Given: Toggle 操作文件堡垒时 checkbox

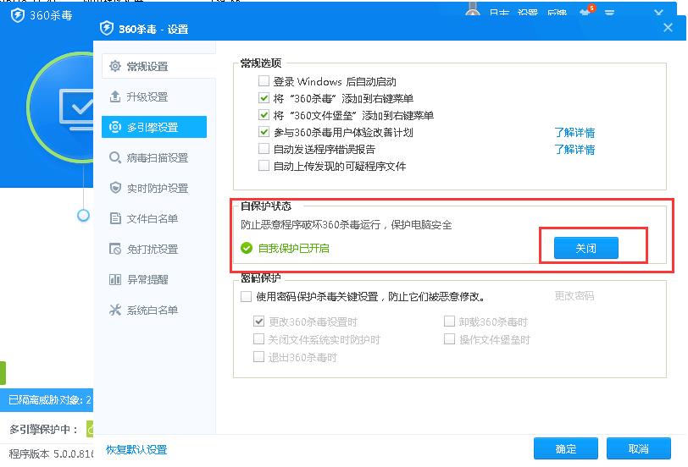Looking at the screenshot, I should [x=449, y=339].
